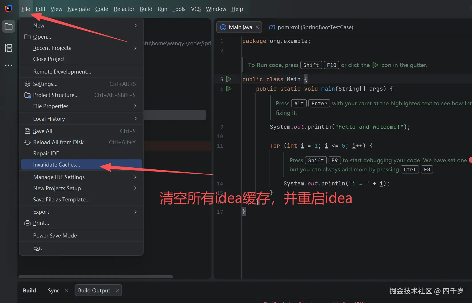Expand the Local History submenu

pos(49,118)
